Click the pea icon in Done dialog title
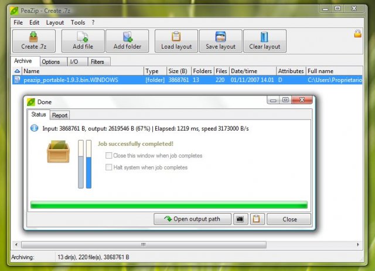Image resolution: width=375 pixels, height=271 pixels. point(31,102)
